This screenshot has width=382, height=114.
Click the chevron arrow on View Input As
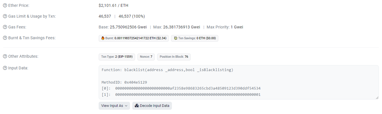pos(126,106)
